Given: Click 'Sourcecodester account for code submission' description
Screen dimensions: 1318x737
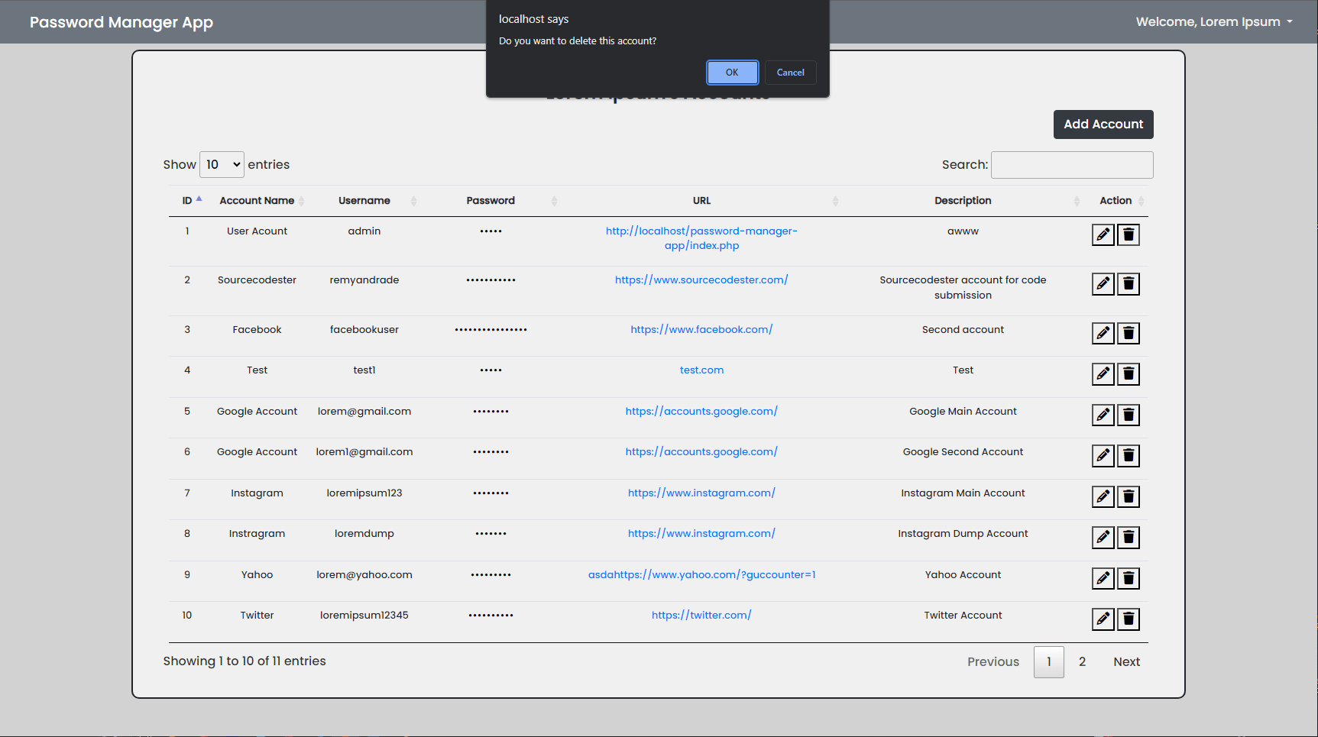Looking at the screenshot, I should tap(963, 288).
